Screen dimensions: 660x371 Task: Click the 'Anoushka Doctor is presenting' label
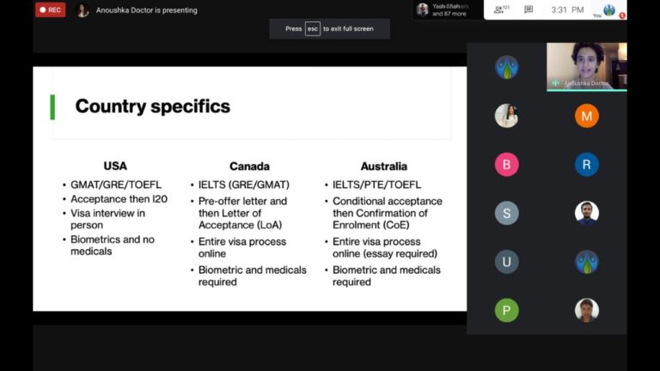[146, 10]
